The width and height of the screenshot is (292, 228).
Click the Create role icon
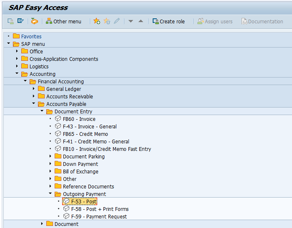[156, 21]
